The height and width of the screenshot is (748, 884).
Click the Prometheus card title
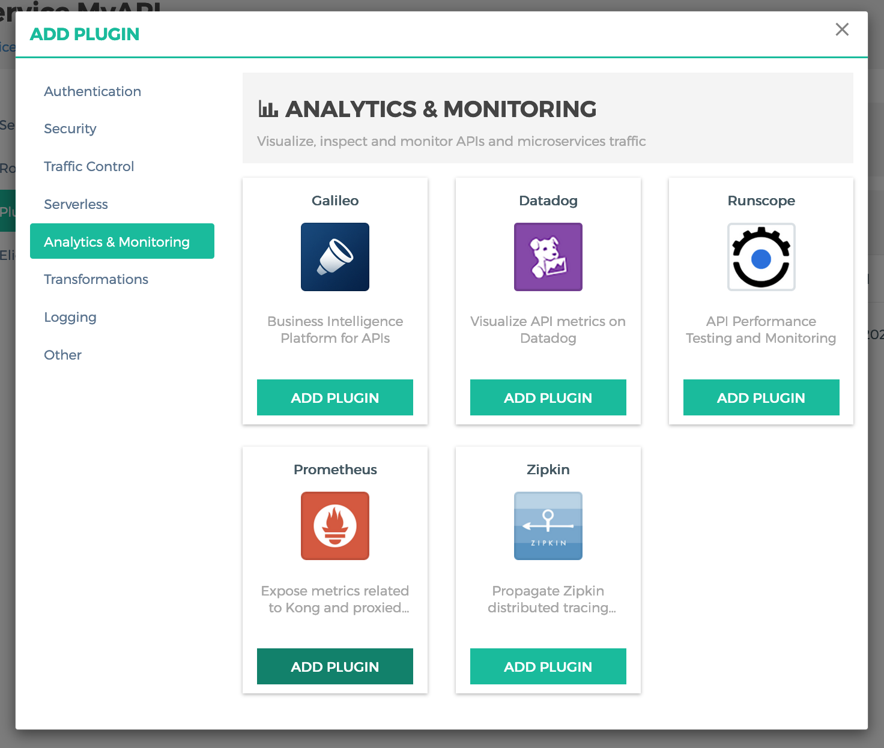[x=335, y=469]
